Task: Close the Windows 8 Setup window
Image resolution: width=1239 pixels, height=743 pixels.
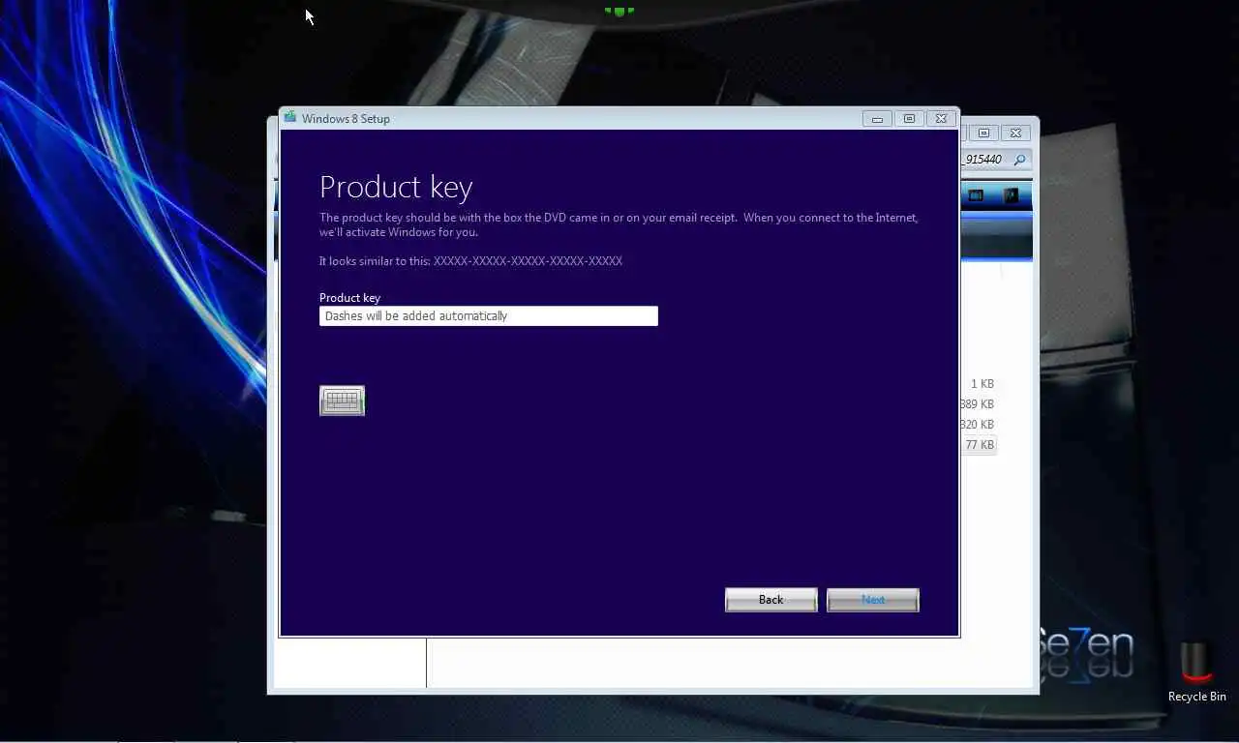Action: [941, 119]
